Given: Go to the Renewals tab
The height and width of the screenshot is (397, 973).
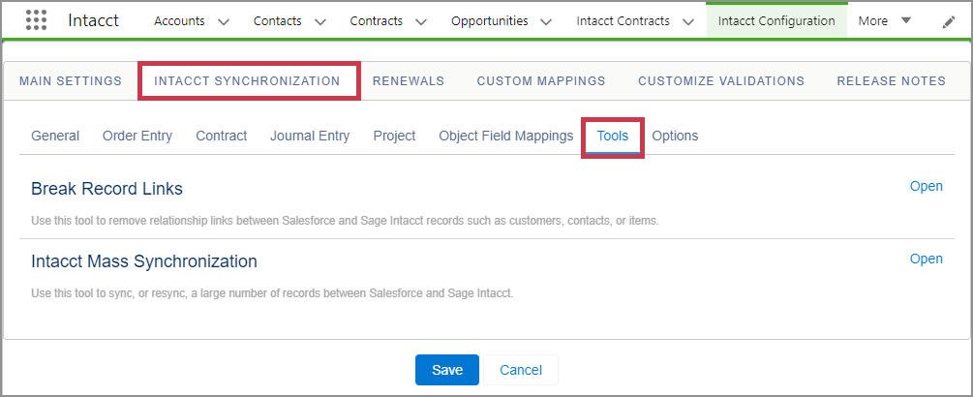Looking at the screenshot, I should point(408,81).
